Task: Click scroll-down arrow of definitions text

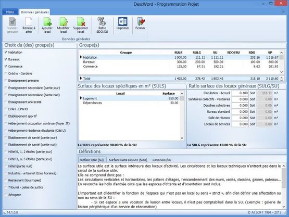Action: [284, 207]
